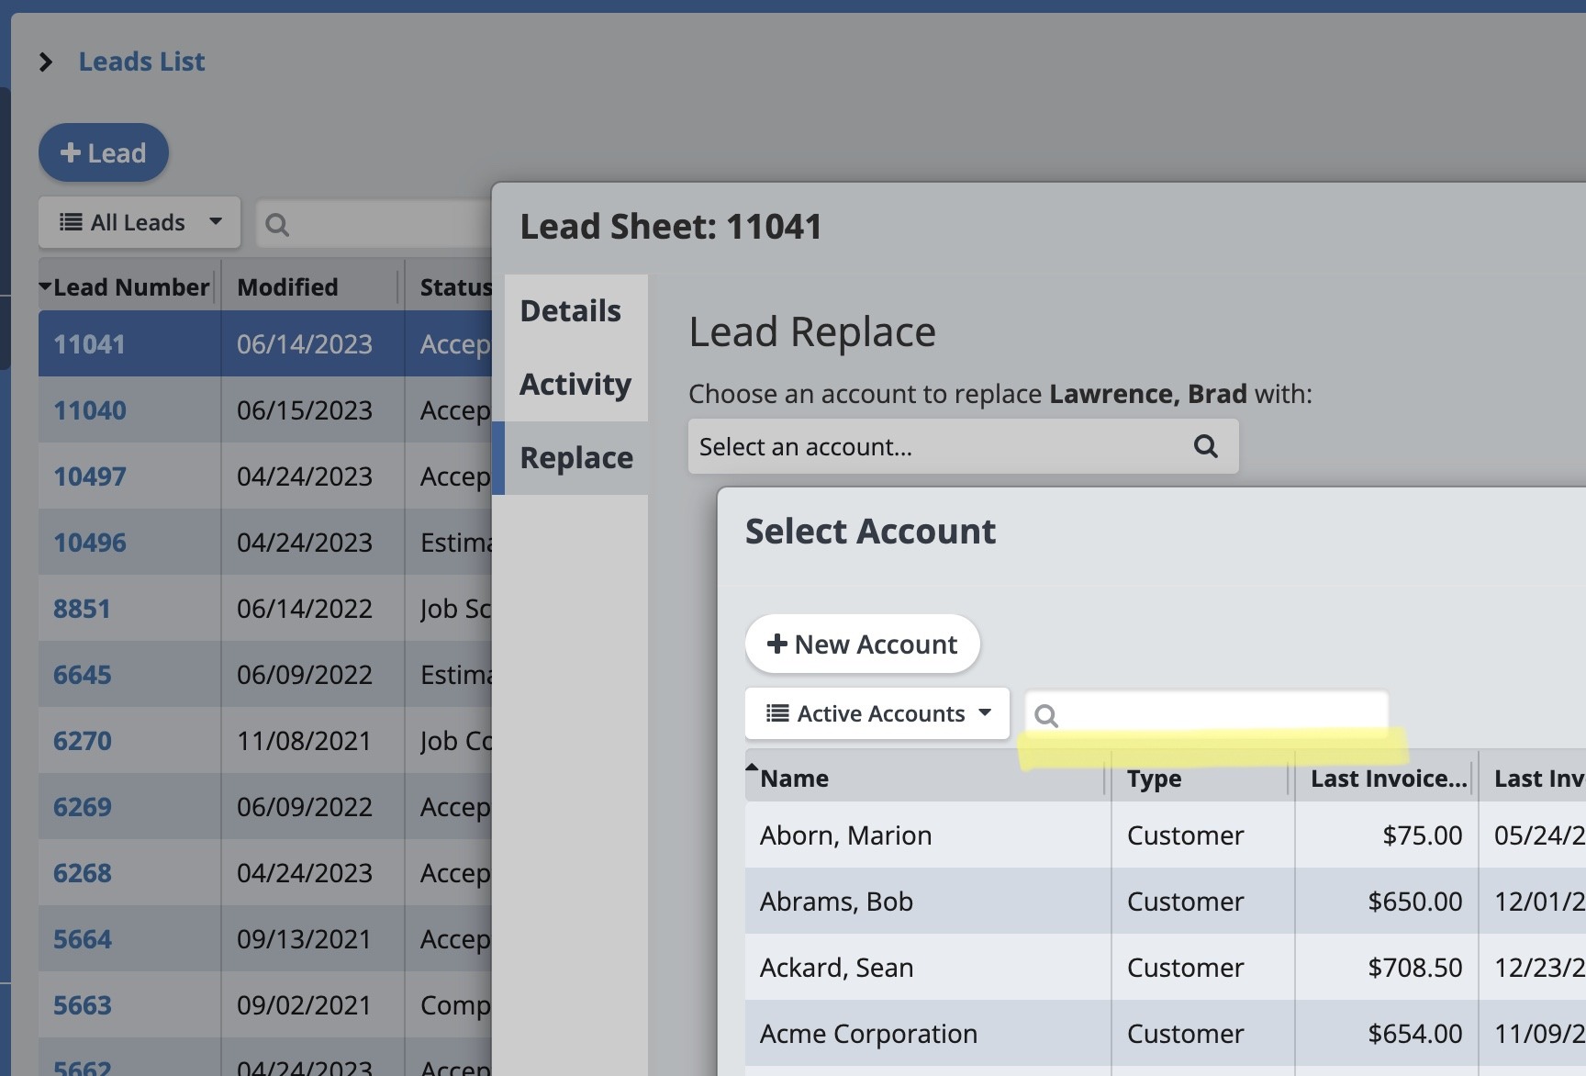The height and width of the screenshot is (1076, 1586).
Task: Sort accounts by the Name column
Action: (x=795, y=779)
